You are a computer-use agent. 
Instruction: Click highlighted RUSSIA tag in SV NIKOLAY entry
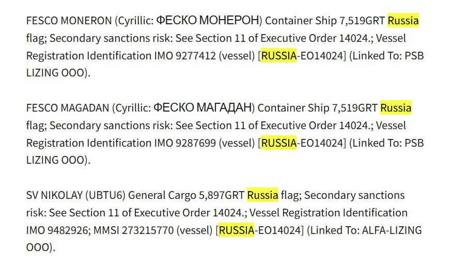coord(237,230)
